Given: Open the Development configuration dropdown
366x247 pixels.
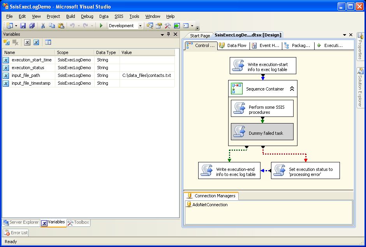Looking at the screenshot, I should 141,26.
